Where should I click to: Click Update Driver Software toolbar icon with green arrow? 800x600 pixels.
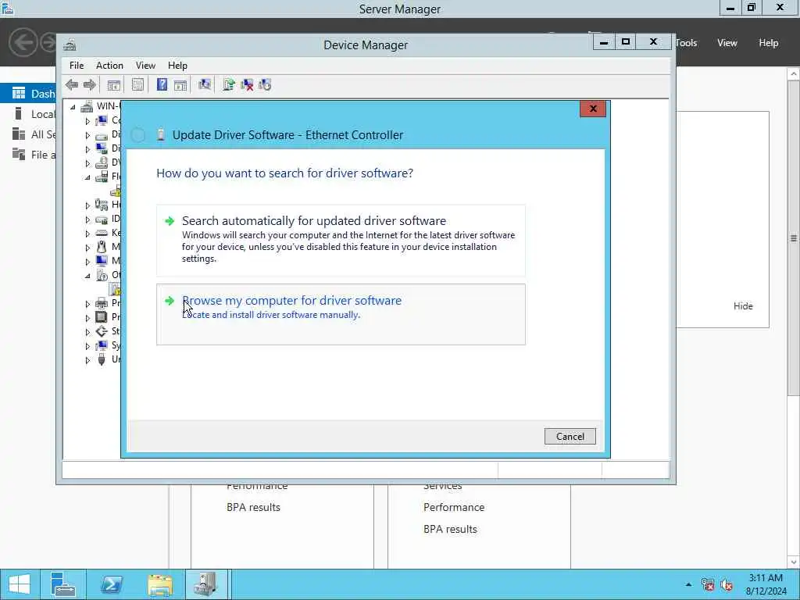(x=229, y=84)
